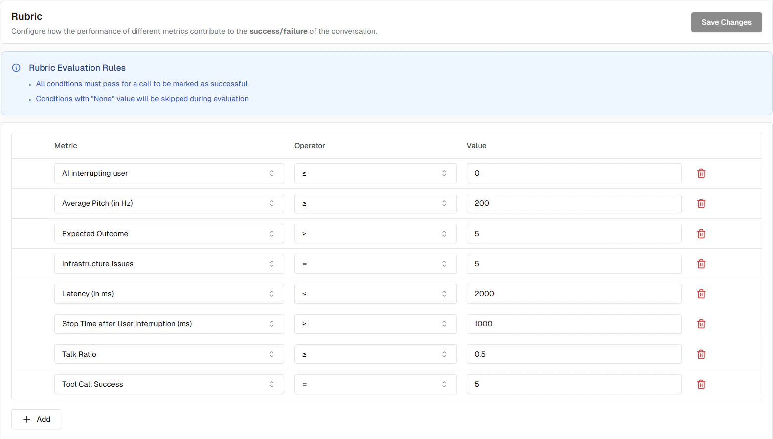Image resolution: width=773 pixels, height=439 pixels.
Task: Open the "AI interrupting user" metric dropdown
Action: (x=169, y=173)
